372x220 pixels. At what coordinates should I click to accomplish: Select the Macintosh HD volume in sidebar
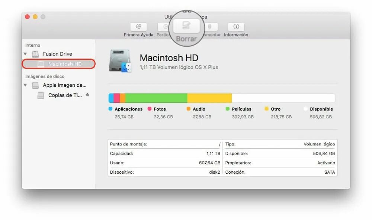point(59,64)
